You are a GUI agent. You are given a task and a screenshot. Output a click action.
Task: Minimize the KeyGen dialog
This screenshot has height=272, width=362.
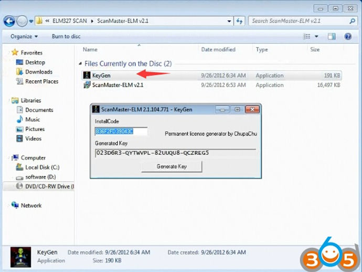(222, 110)
